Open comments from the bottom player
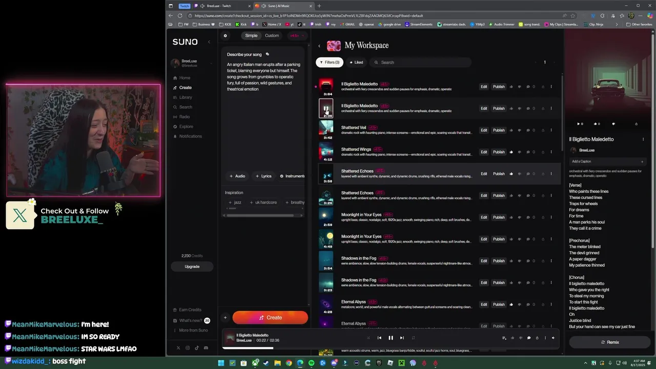 [529, 338]
